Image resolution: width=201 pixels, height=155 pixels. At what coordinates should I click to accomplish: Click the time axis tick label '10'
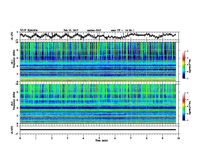pos(178,138)
